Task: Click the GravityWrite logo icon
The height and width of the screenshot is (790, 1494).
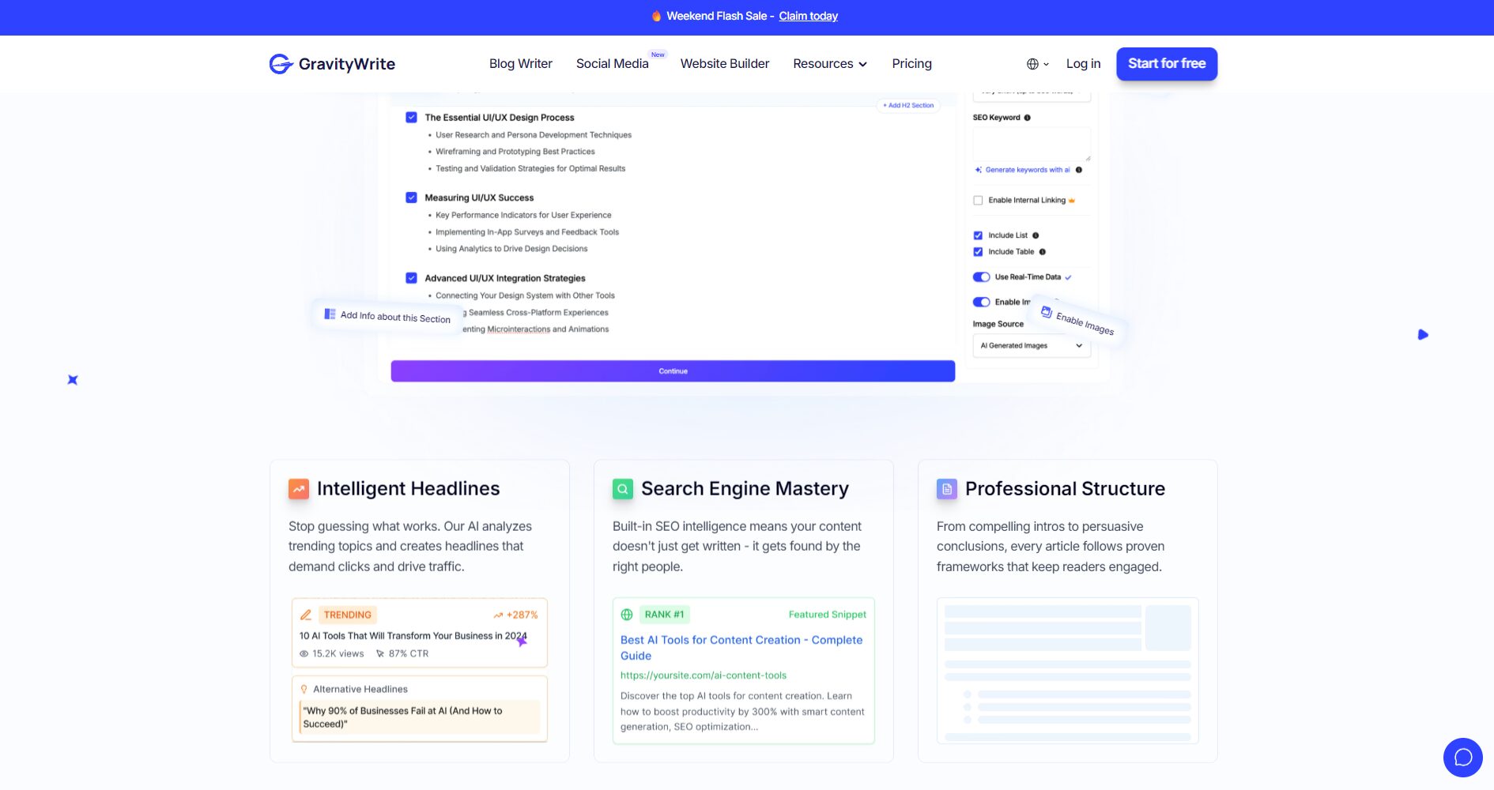Action: [281, 64]
